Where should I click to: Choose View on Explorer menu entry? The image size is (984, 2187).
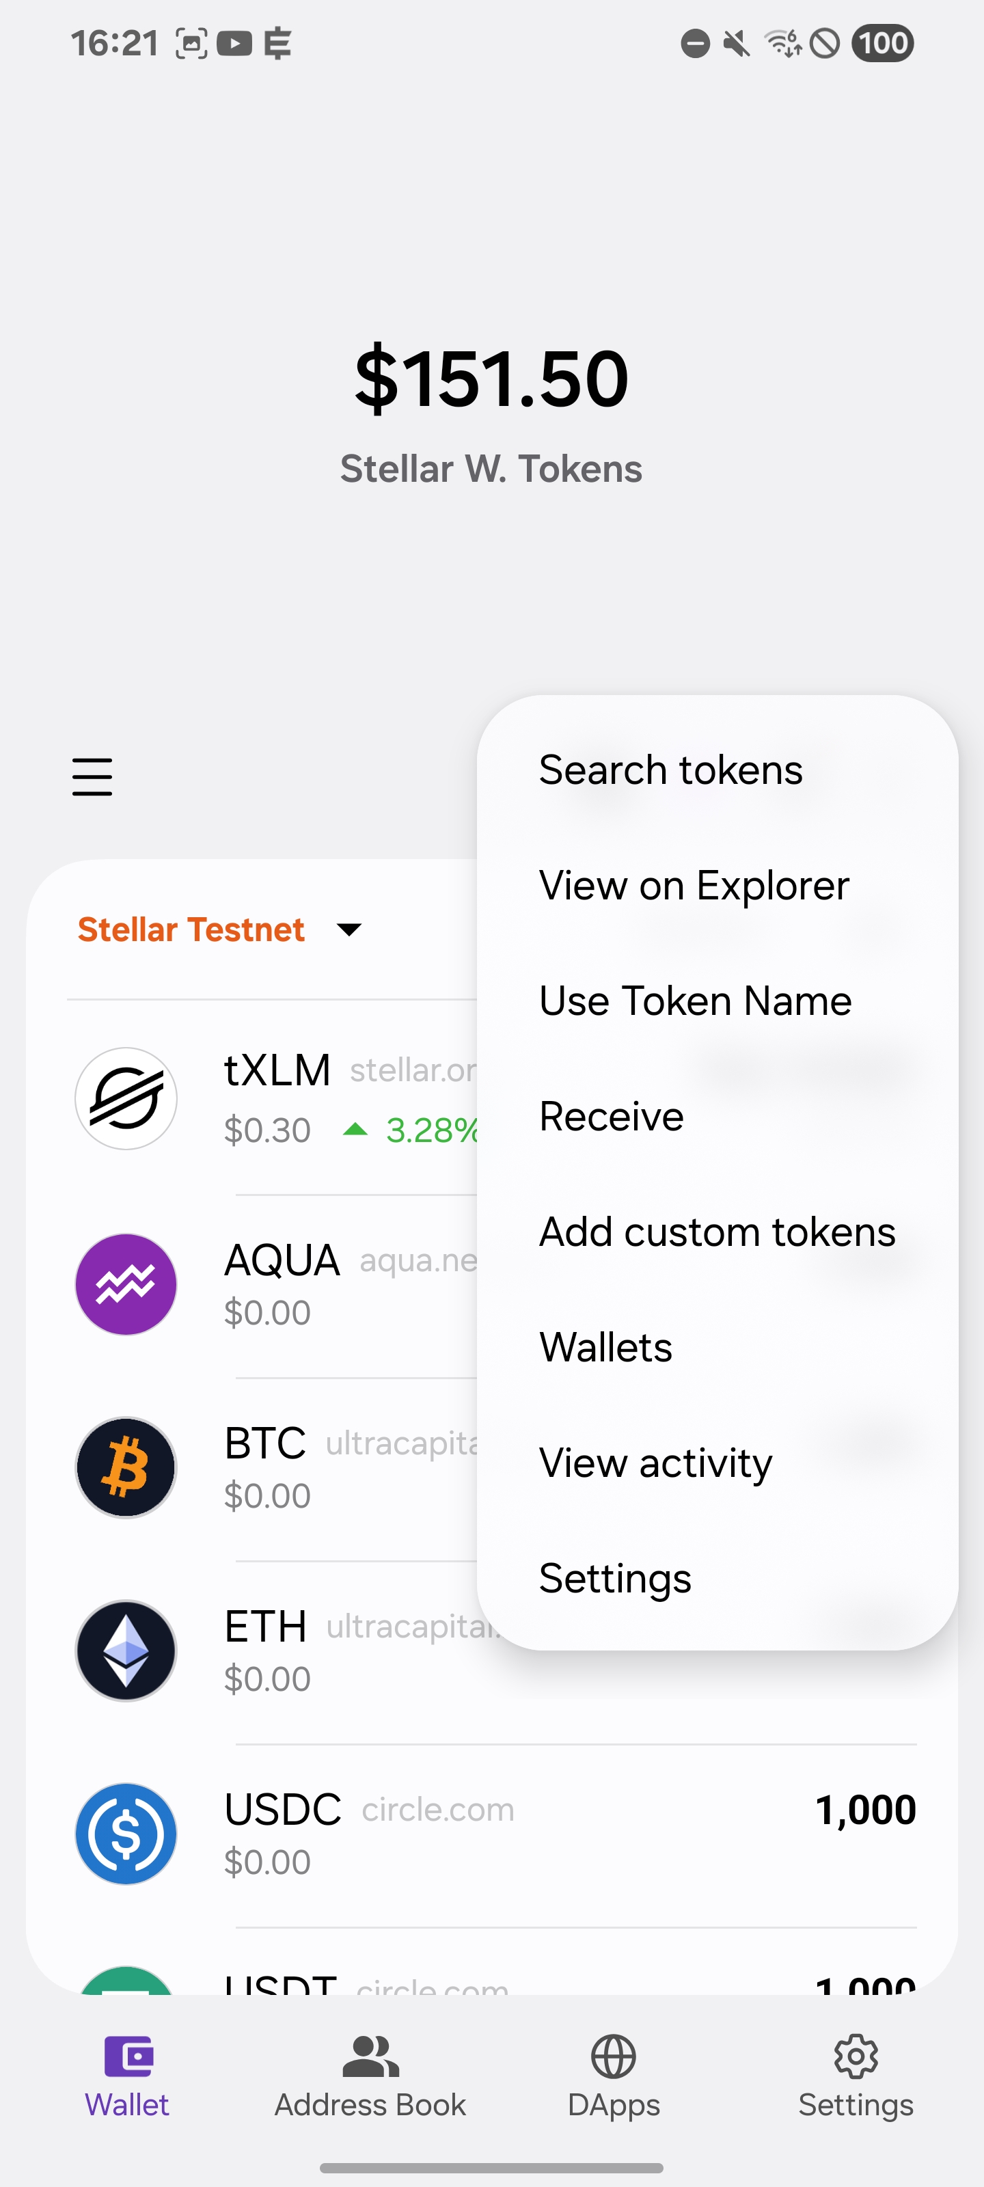pyautogui.click(x=694, y=886)
